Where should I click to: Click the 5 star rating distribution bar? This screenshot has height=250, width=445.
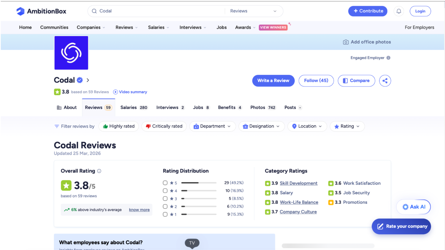199,183
